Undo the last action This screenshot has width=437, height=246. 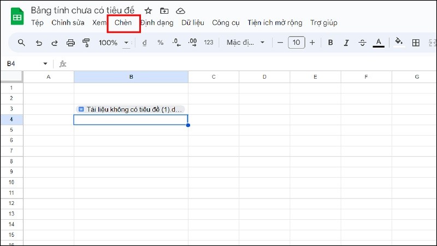click(x=39, y=43)
